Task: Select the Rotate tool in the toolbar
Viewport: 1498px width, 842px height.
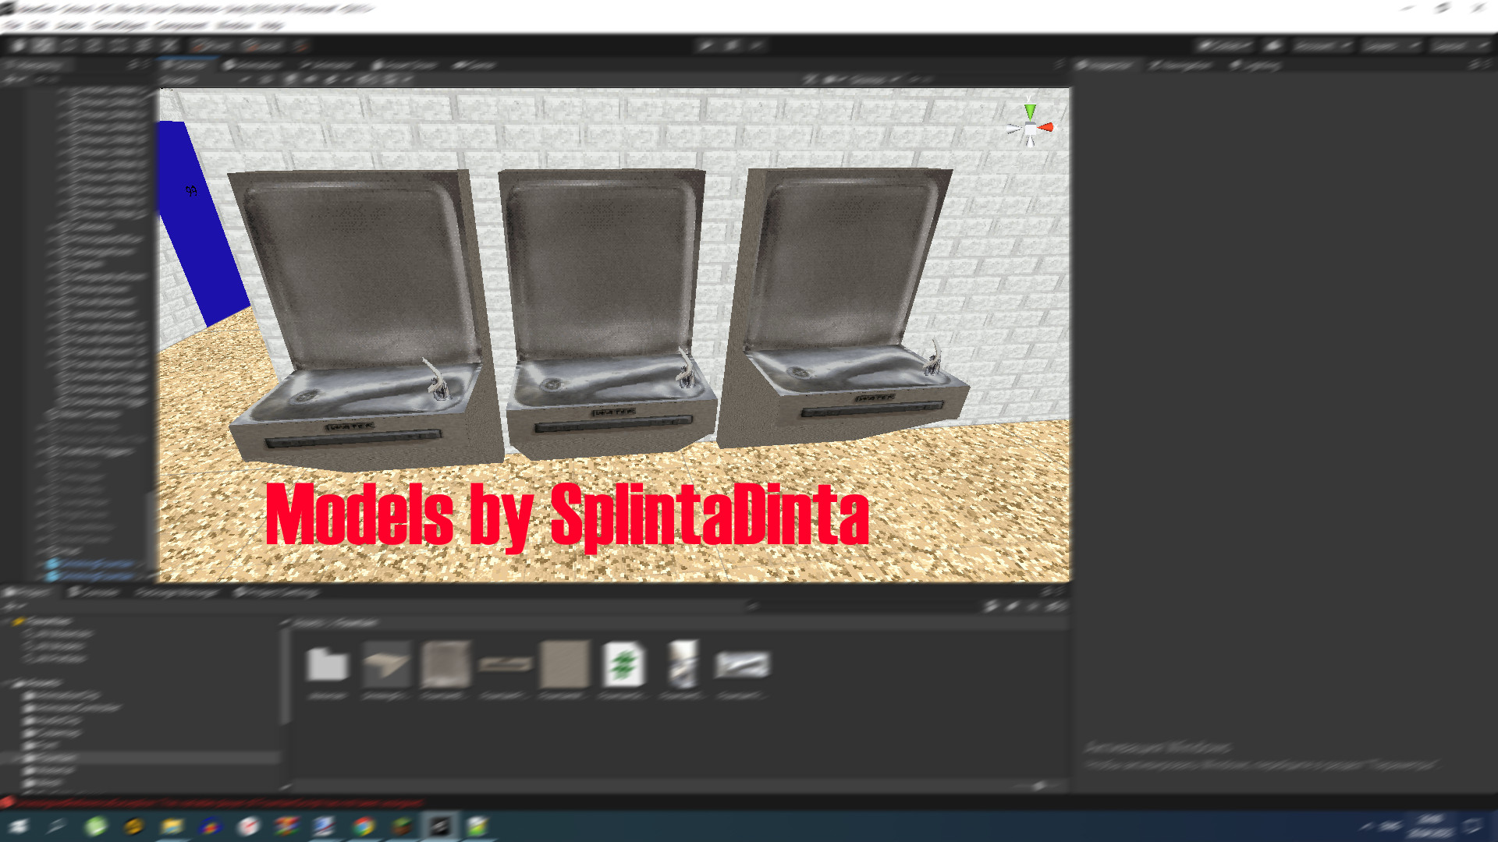Action: tap(64, 45)
